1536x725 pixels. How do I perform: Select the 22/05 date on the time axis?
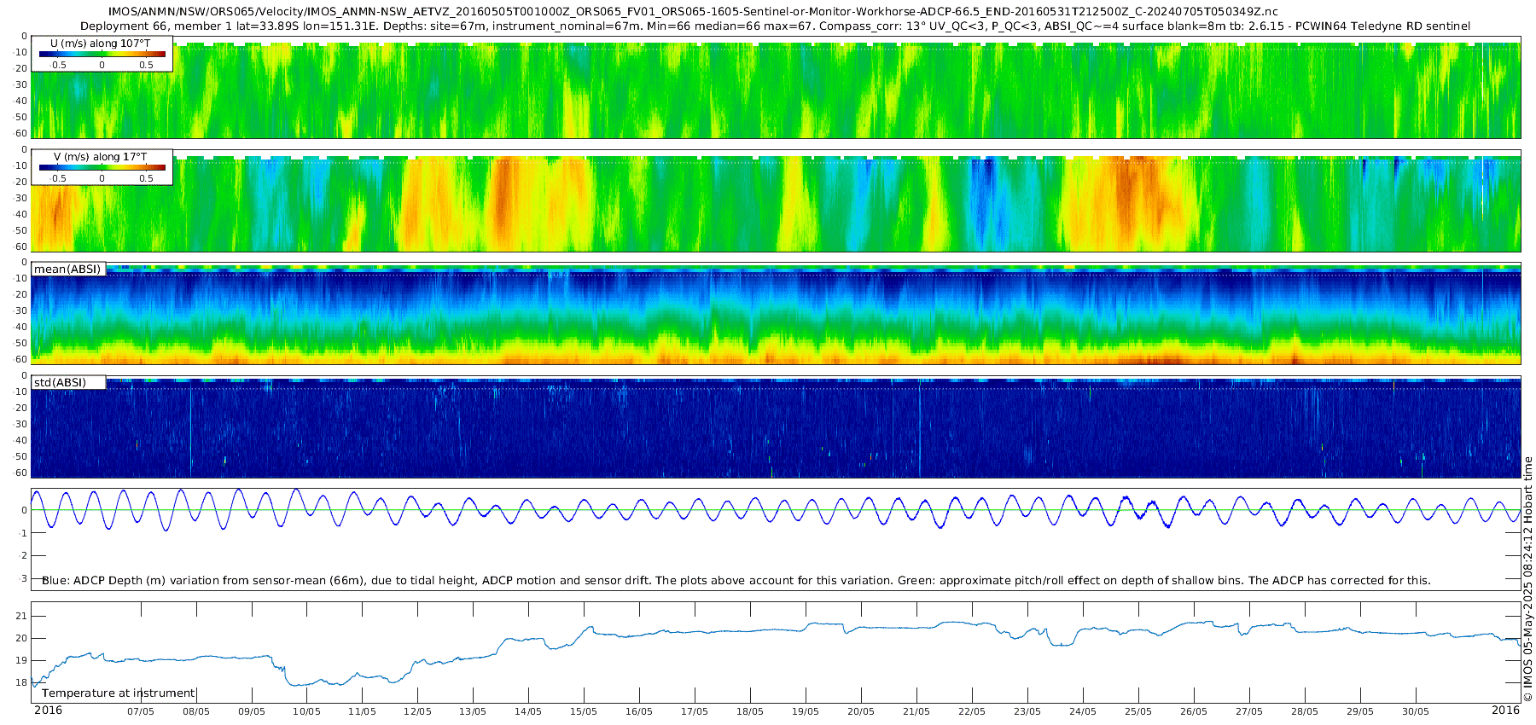coord(972,711)
